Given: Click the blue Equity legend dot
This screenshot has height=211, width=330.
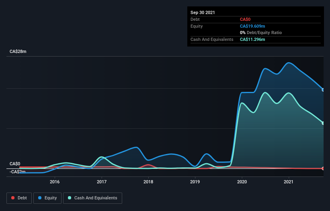Looking at the screenshot, I should [40, 198].
